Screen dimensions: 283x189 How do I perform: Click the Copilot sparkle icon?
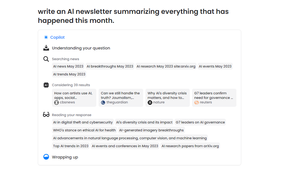(x=46, y=37)
